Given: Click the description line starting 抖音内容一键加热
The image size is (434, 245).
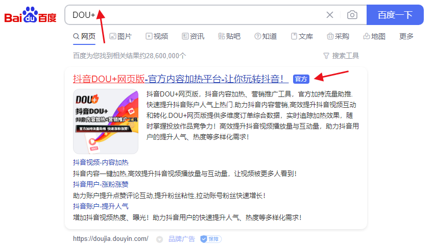Looking at the screenshot, I should coord(185,174).
